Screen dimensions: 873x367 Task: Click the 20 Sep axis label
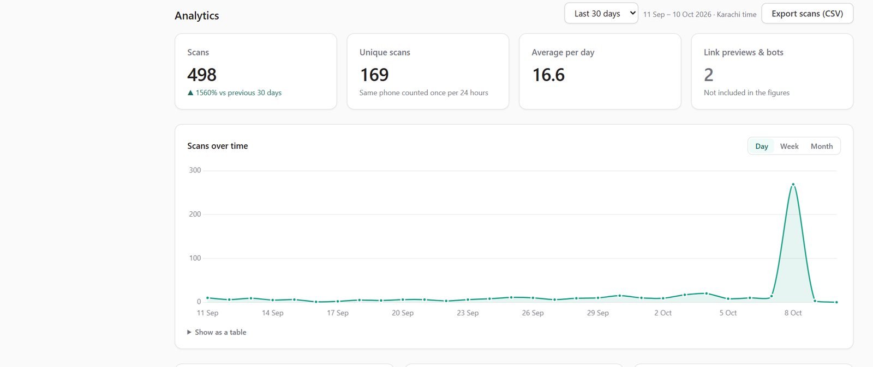coord(403,313)
